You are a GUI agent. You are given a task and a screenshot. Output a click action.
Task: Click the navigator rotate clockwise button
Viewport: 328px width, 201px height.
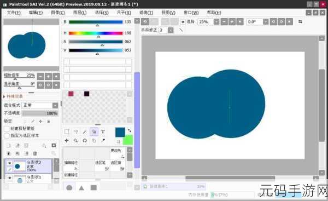[x=48, y=85]
